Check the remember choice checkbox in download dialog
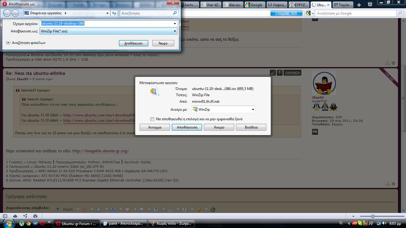 pos(152,119)
